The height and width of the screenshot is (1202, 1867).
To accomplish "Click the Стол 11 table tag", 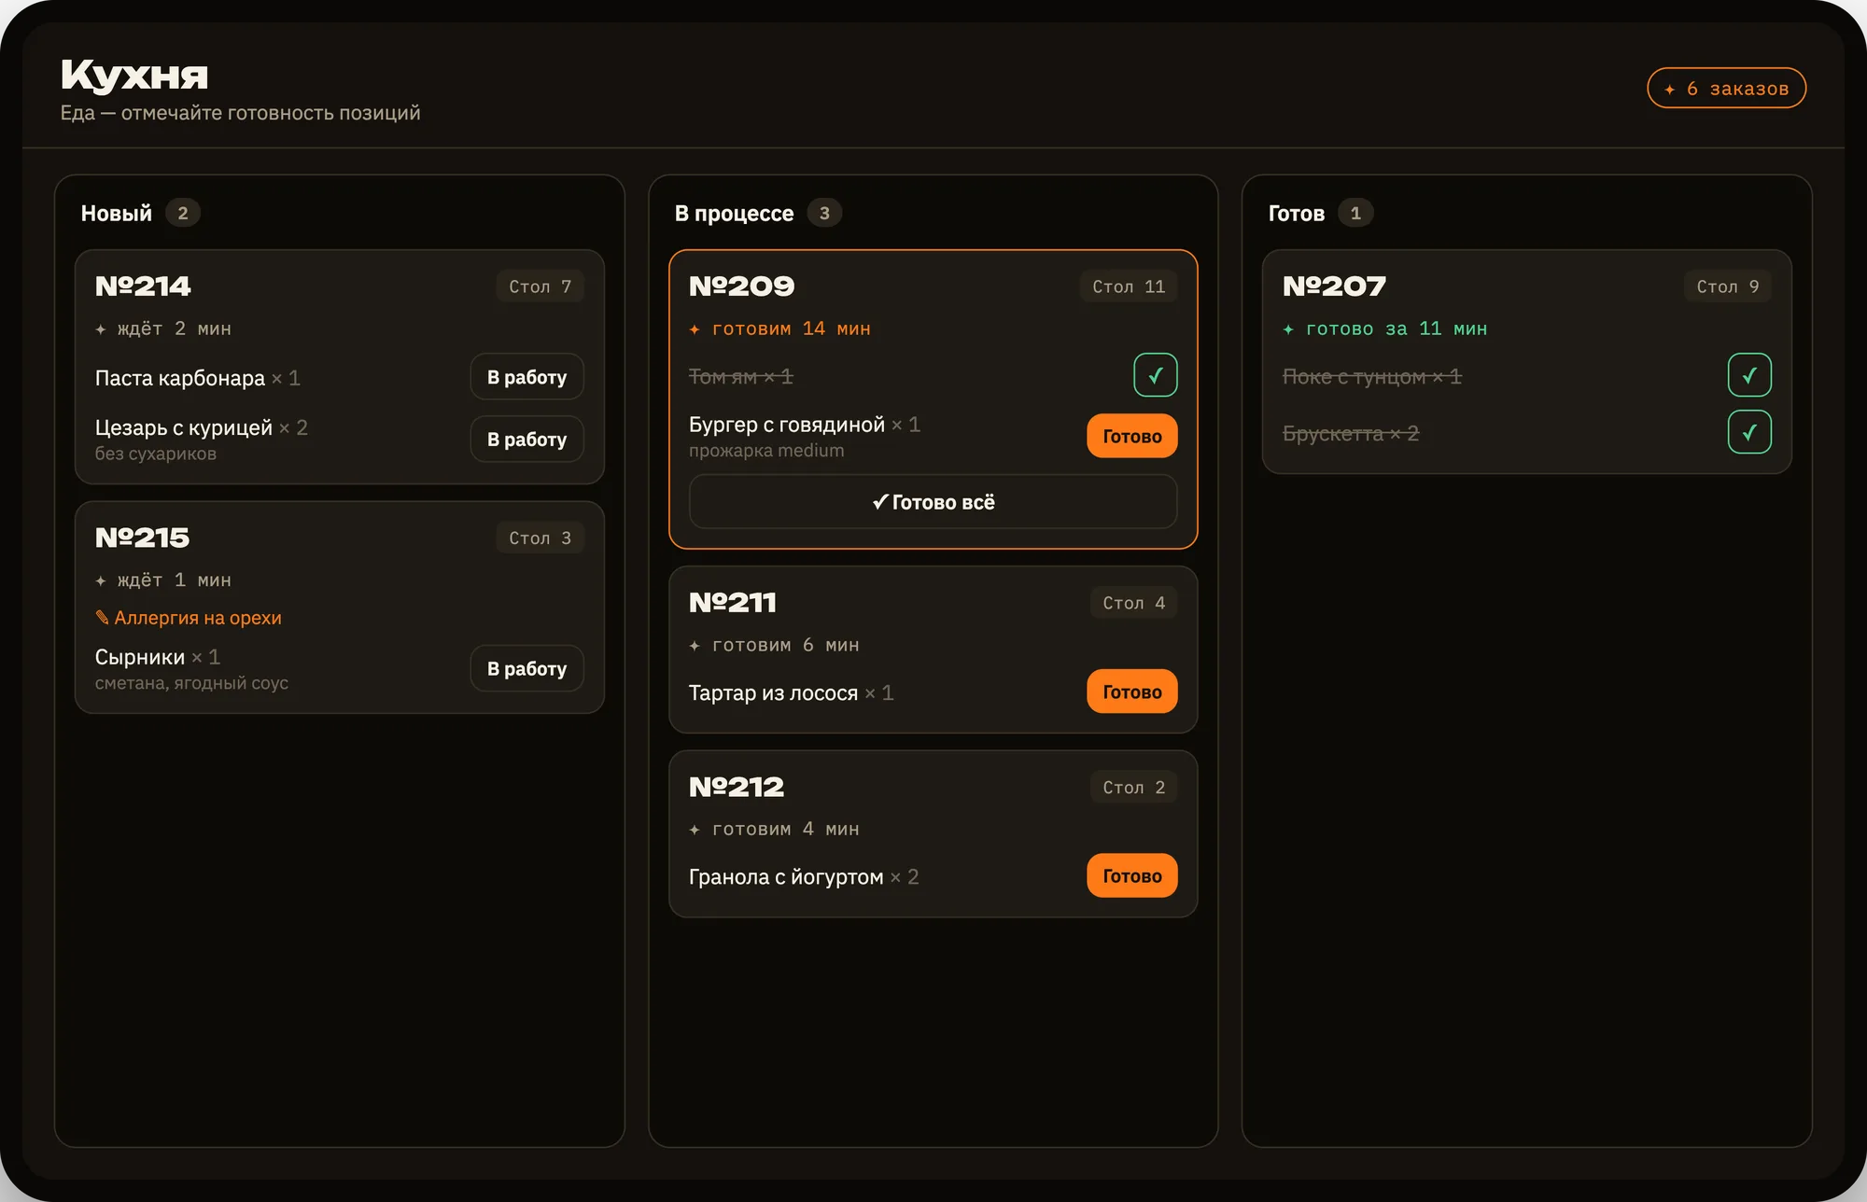I will click(x=1129, y=287).
